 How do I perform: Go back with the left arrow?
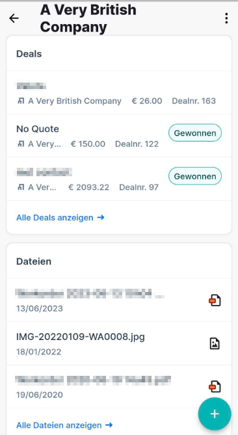14,18
